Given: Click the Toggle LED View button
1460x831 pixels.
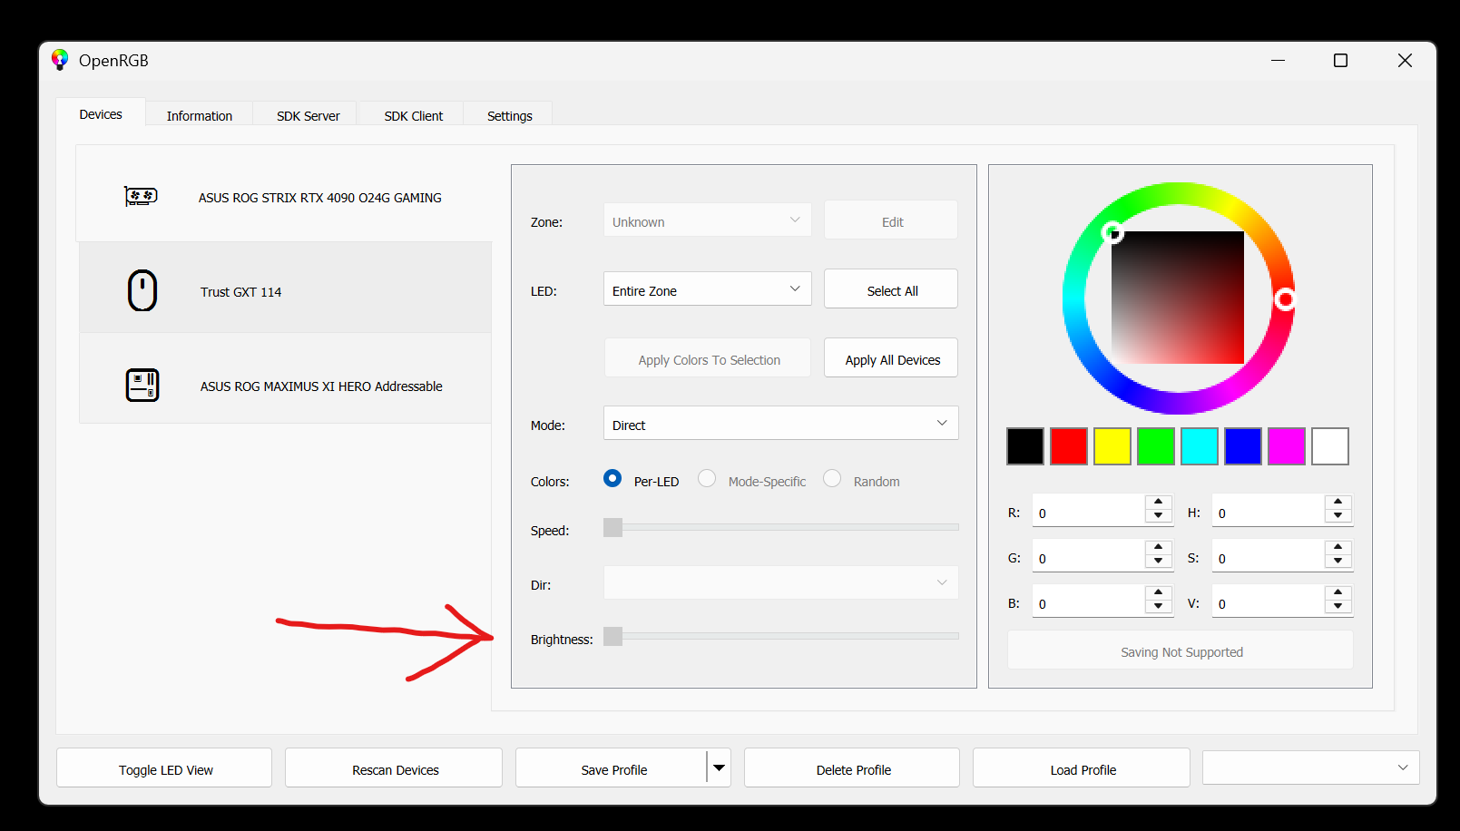Looking at the screenshot, I should tap(164, 767).
